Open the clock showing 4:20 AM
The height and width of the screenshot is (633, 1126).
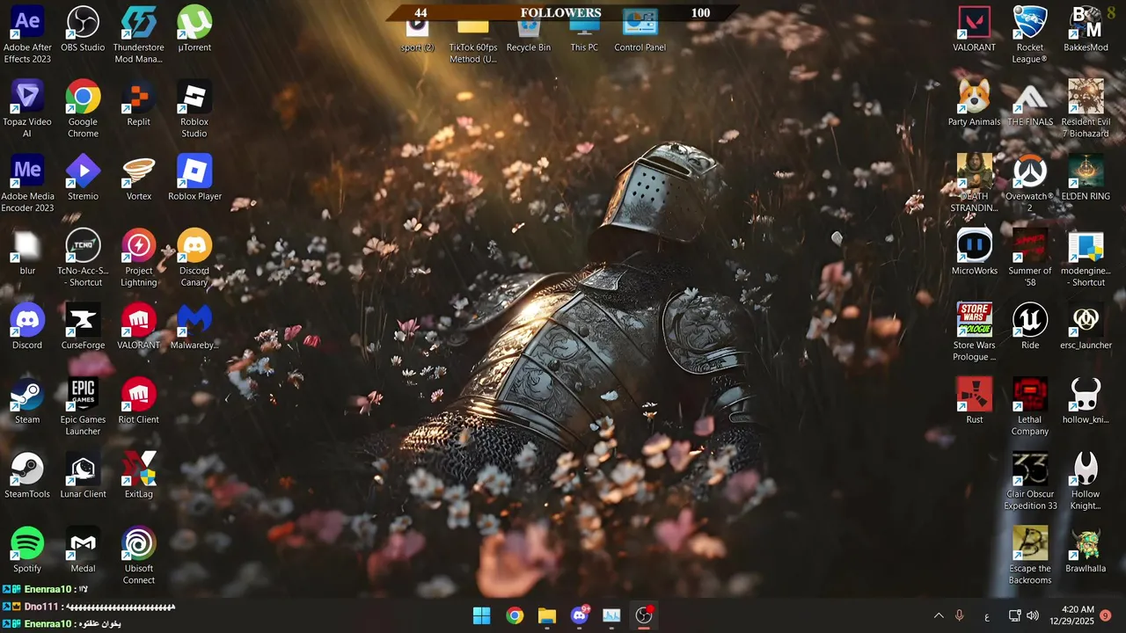point(1071,615)
